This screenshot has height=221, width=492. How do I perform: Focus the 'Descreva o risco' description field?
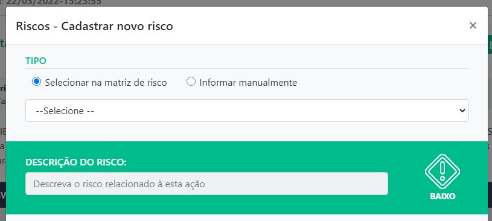pos(206,184)
